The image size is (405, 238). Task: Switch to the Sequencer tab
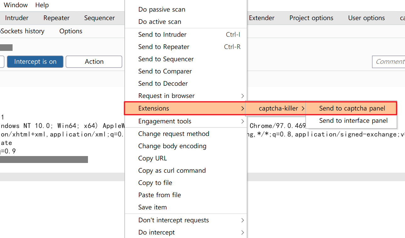point(99,18)
